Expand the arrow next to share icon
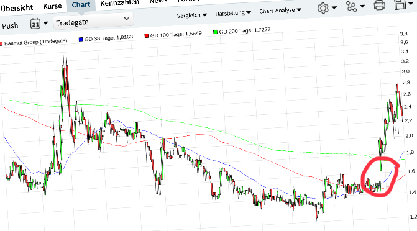This screenshot has height=231, width=417. click(x=362, y=6)
